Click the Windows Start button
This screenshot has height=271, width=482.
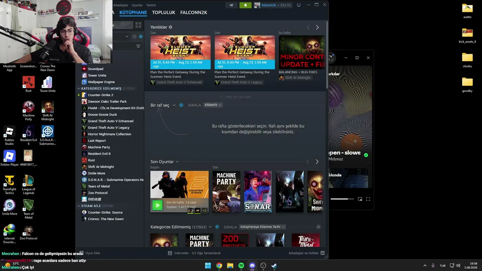pos(208,266)
